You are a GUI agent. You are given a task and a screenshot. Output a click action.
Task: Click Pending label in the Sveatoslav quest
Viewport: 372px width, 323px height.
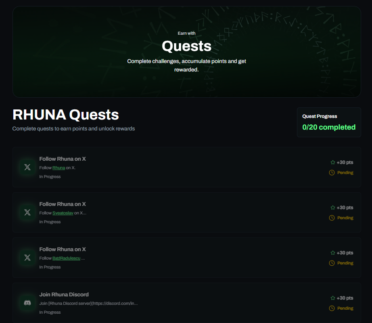[x=345, y=218]
